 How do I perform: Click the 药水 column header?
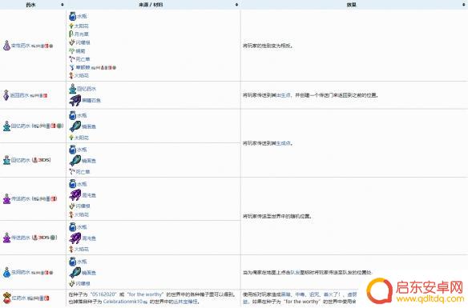click(30, 5)
